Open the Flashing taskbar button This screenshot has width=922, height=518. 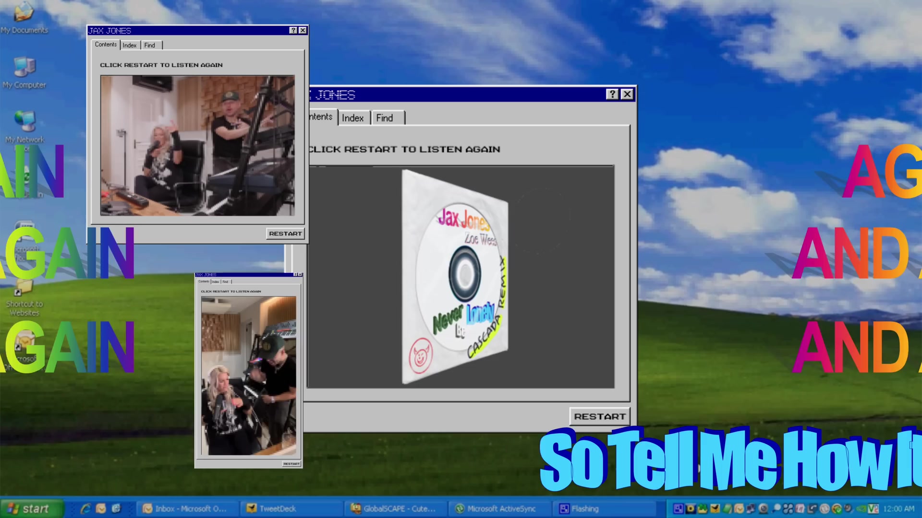coord(604,508)
